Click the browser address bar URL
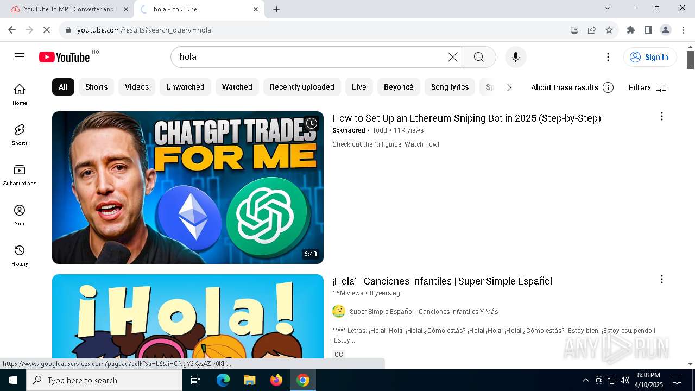This screenshot has height=391, width=695. pos(144,30)
